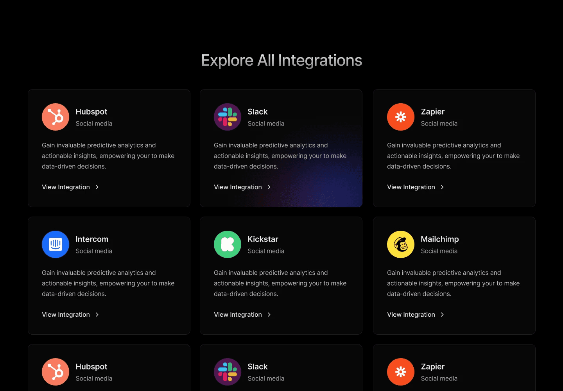Click the Hubspot logo in the top row card
Image resolution: width=563 pixels, height=391 pixels.
[x=56, y=117]
